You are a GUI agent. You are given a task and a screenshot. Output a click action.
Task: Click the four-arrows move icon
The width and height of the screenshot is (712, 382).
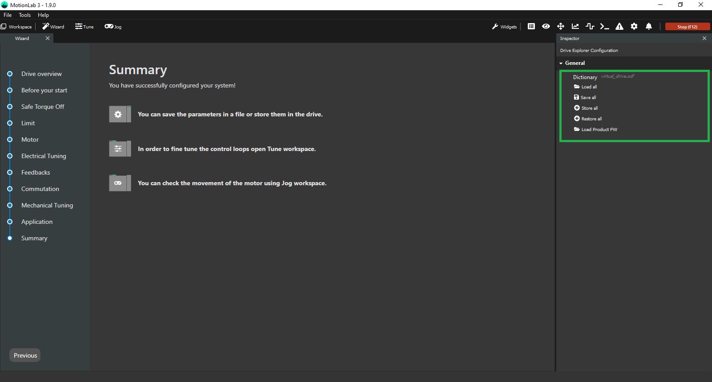click(561, 27)
